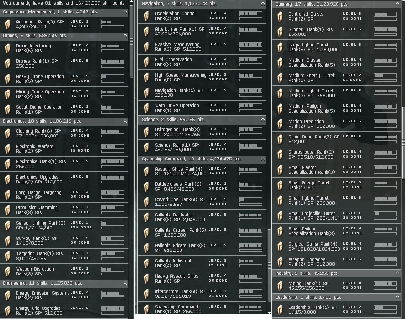This screenshot has height=319, width=406.
Task: Click the Sensor Linking skill icon
Action: (8, 225)
